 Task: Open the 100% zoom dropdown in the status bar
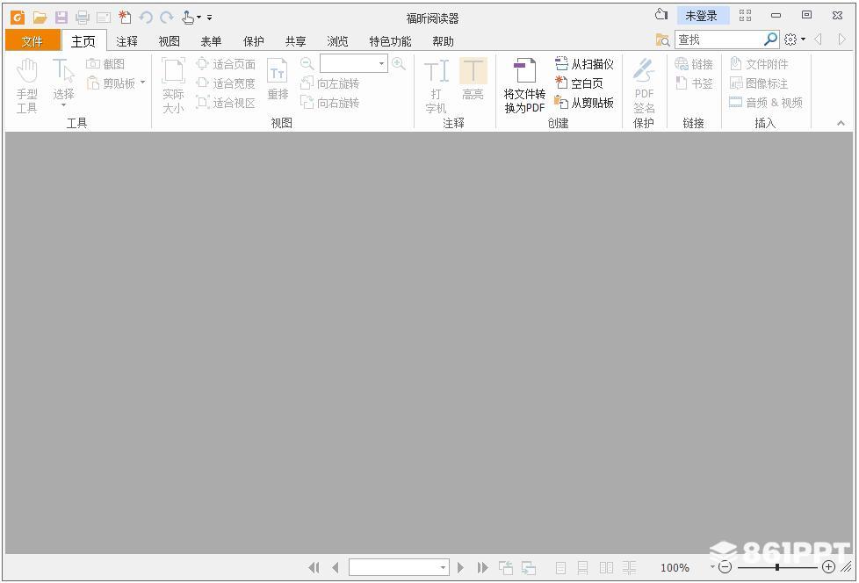tap(712, 567)
